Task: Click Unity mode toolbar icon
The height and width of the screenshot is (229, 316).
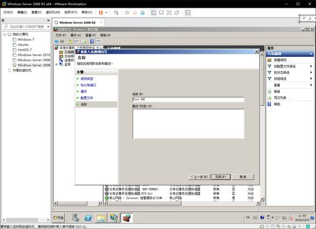Action: (x=177, y=13)
